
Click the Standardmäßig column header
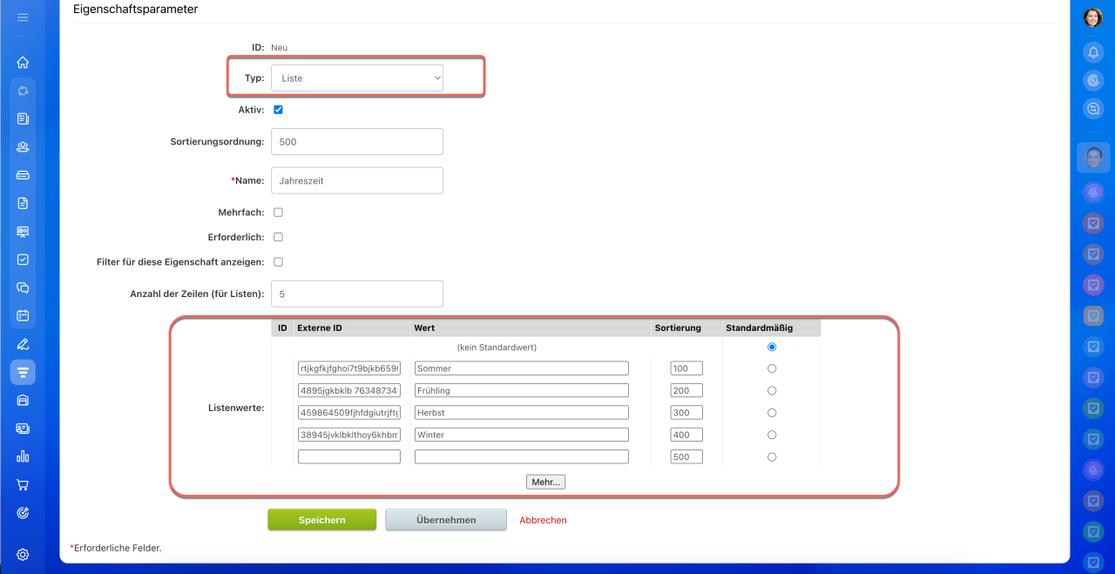[x=759, y=328]
